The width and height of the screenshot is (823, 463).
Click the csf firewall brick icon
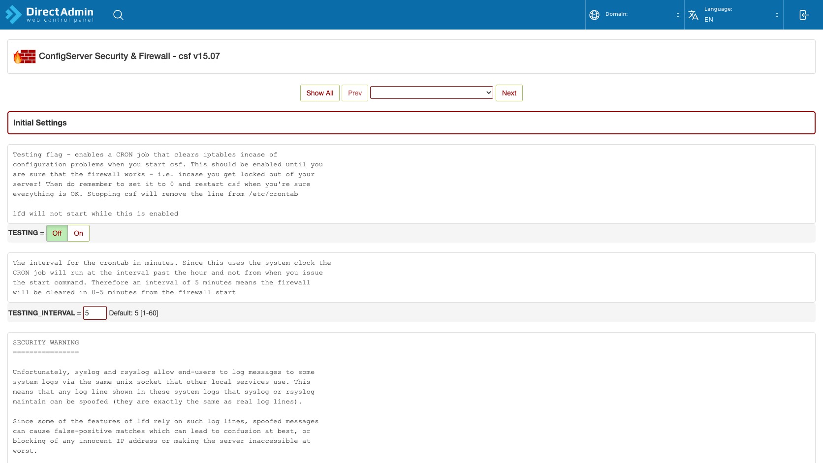click(25, 57)
